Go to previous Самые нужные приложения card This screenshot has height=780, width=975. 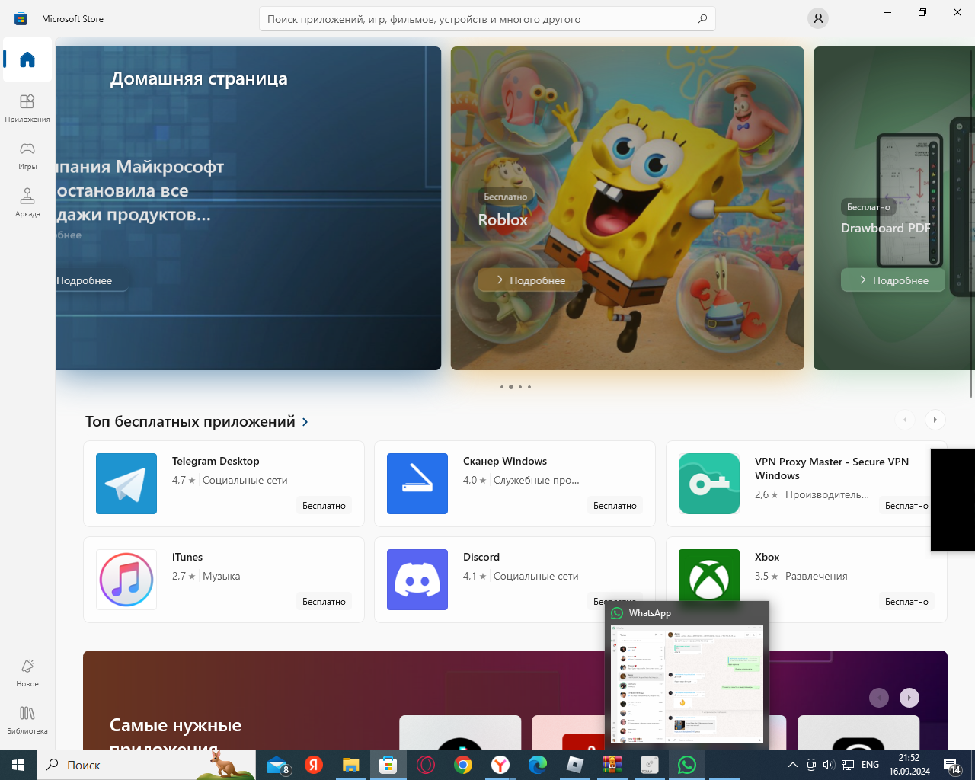tap(879, 698)
